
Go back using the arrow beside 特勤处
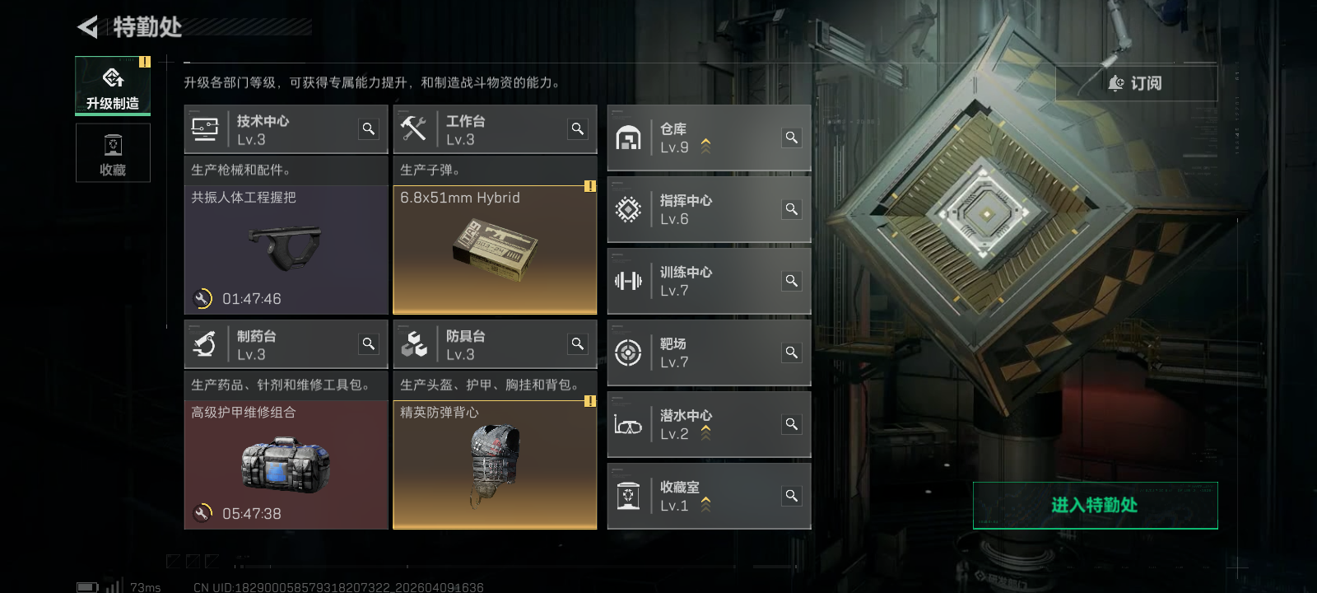click(87, 27)
